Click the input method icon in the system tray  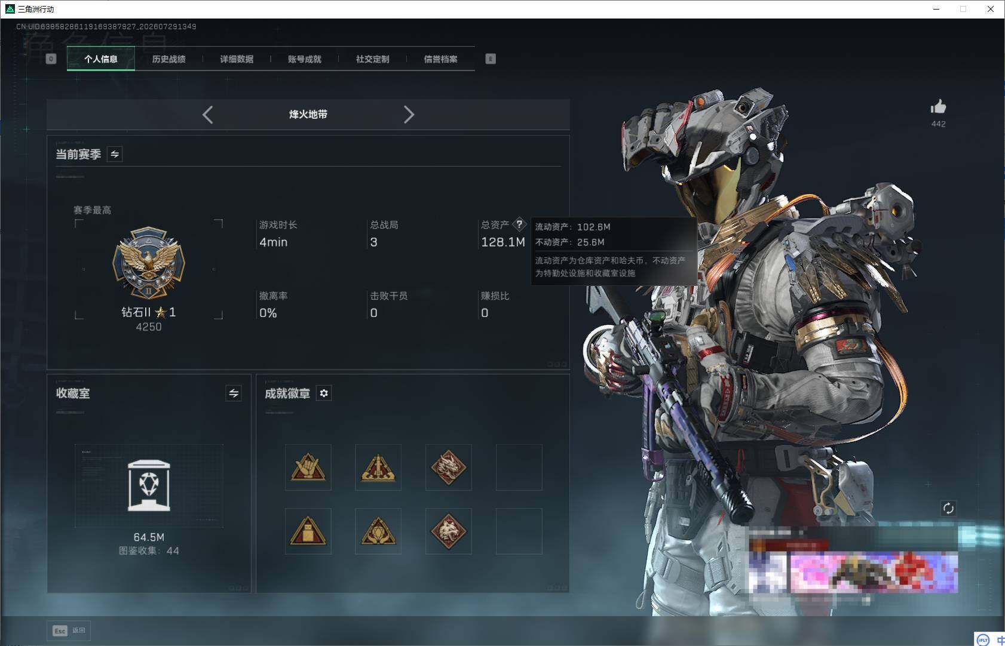click(983, 640)
